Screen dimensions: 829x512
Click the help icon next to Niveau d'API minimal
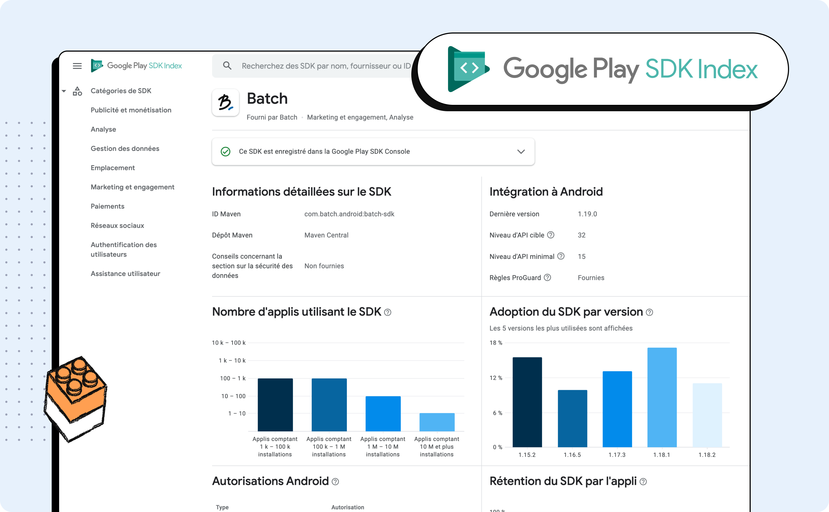561,256
